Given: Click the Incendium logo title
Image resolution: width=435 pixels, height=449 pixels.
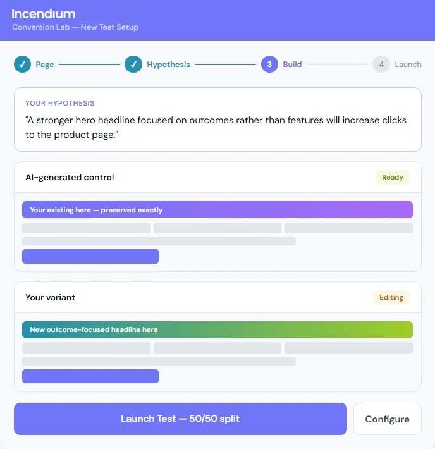Looking at the screenshot, I should click(44, 14).
